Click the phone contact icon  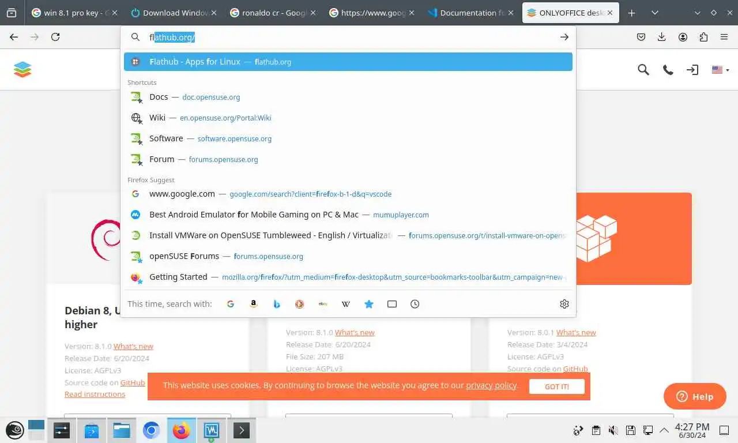[x=668, y=70]
